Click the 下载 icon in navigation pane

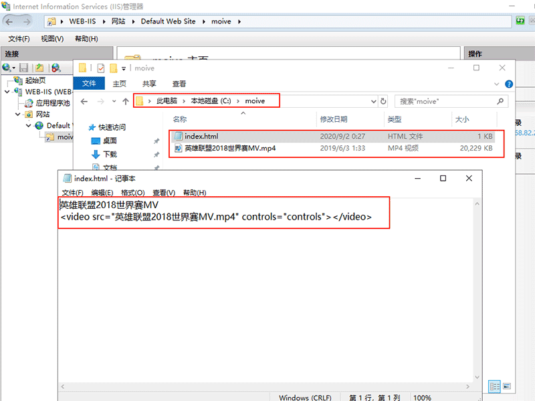[95, 153]
